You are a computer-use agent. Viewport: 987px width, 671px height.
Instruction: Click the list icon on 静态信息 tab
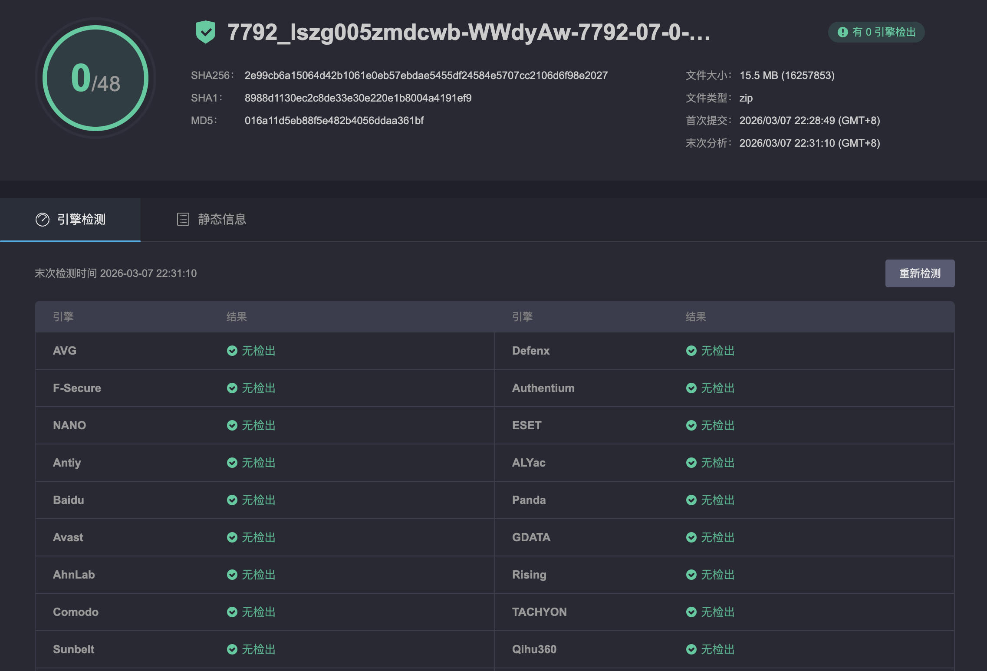coord(183,219)
